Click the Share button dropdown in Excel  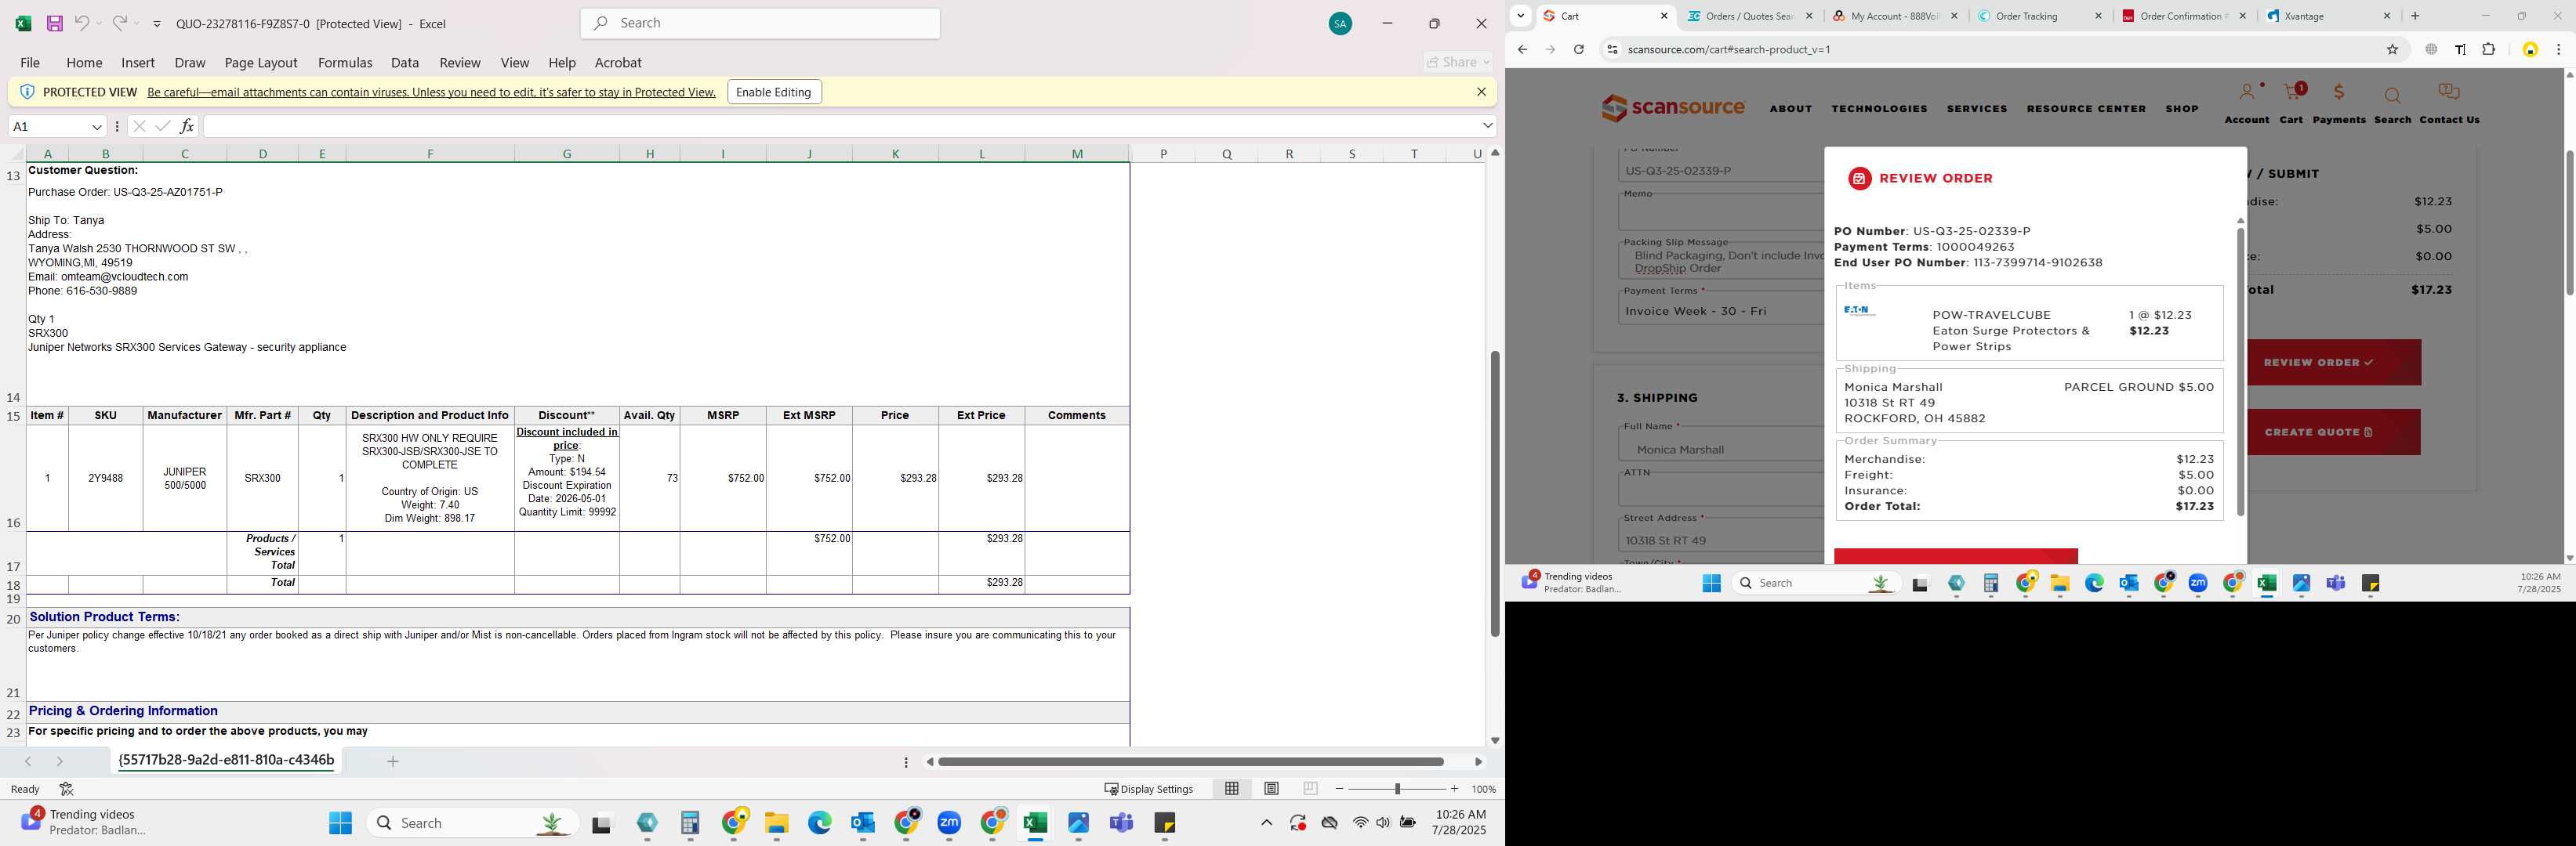[x=1458, y=62]
